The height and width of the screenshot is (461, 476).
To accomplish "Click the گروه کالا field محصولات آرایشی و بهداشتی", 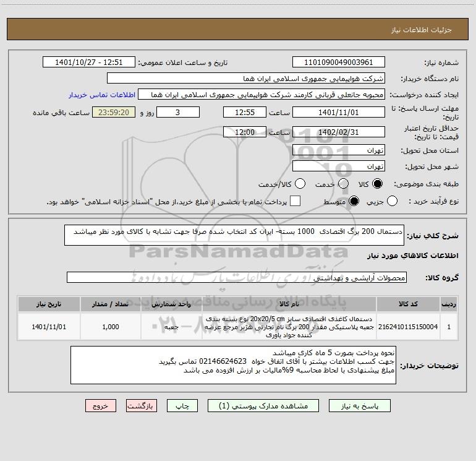I will click(x=237, y=277).
